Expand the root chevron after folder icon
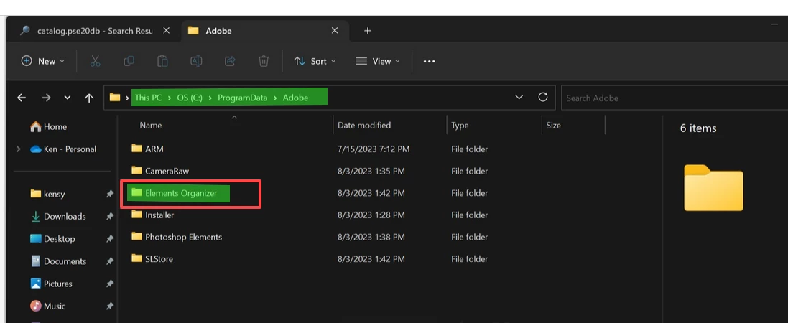Screen dimensions: 788x323 point(128,98)
